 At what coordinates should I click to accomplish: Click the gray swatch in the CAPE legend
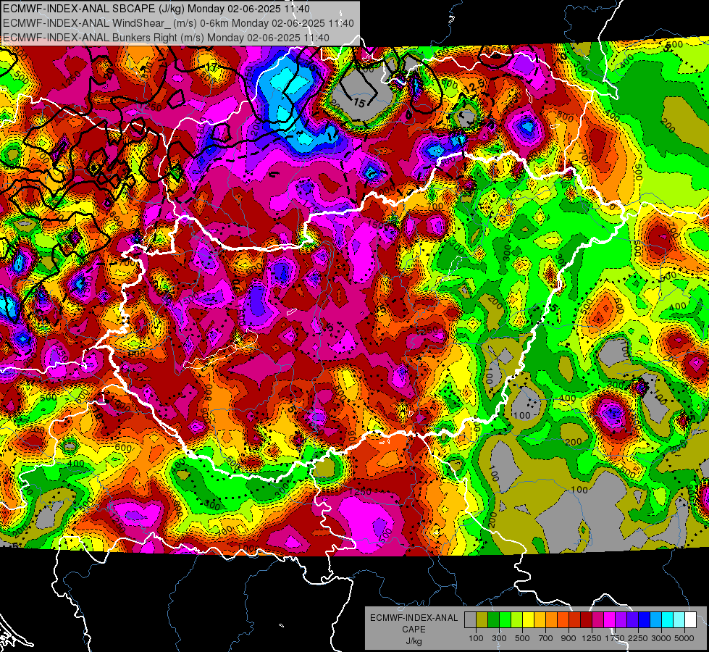coord(470,620)
